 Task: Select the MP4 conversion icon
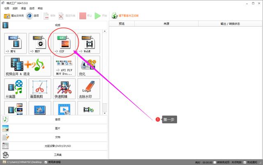pyautogui.click(x=16, y=43)
